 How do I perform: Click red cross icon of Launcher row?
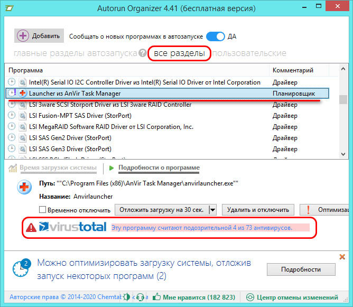(x=22, y=93)
